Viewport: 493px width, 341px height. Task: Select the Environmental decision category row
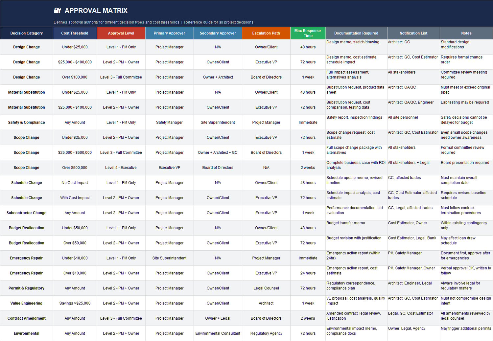[26, 333]
